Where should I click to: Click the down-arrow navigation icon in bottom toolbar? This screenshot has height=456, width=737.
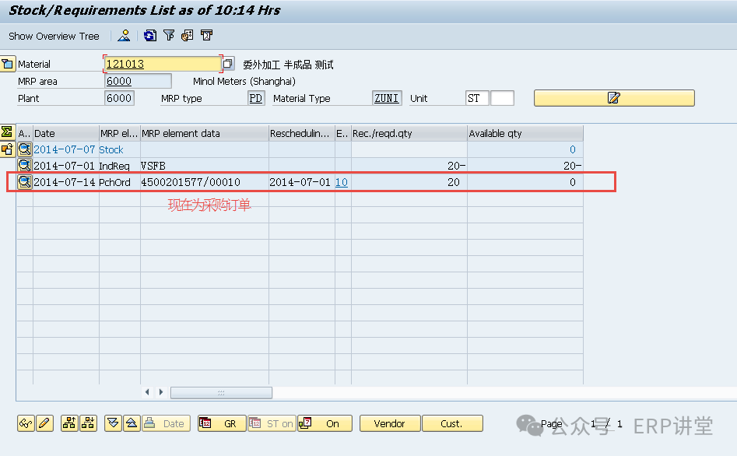[114, 423]
